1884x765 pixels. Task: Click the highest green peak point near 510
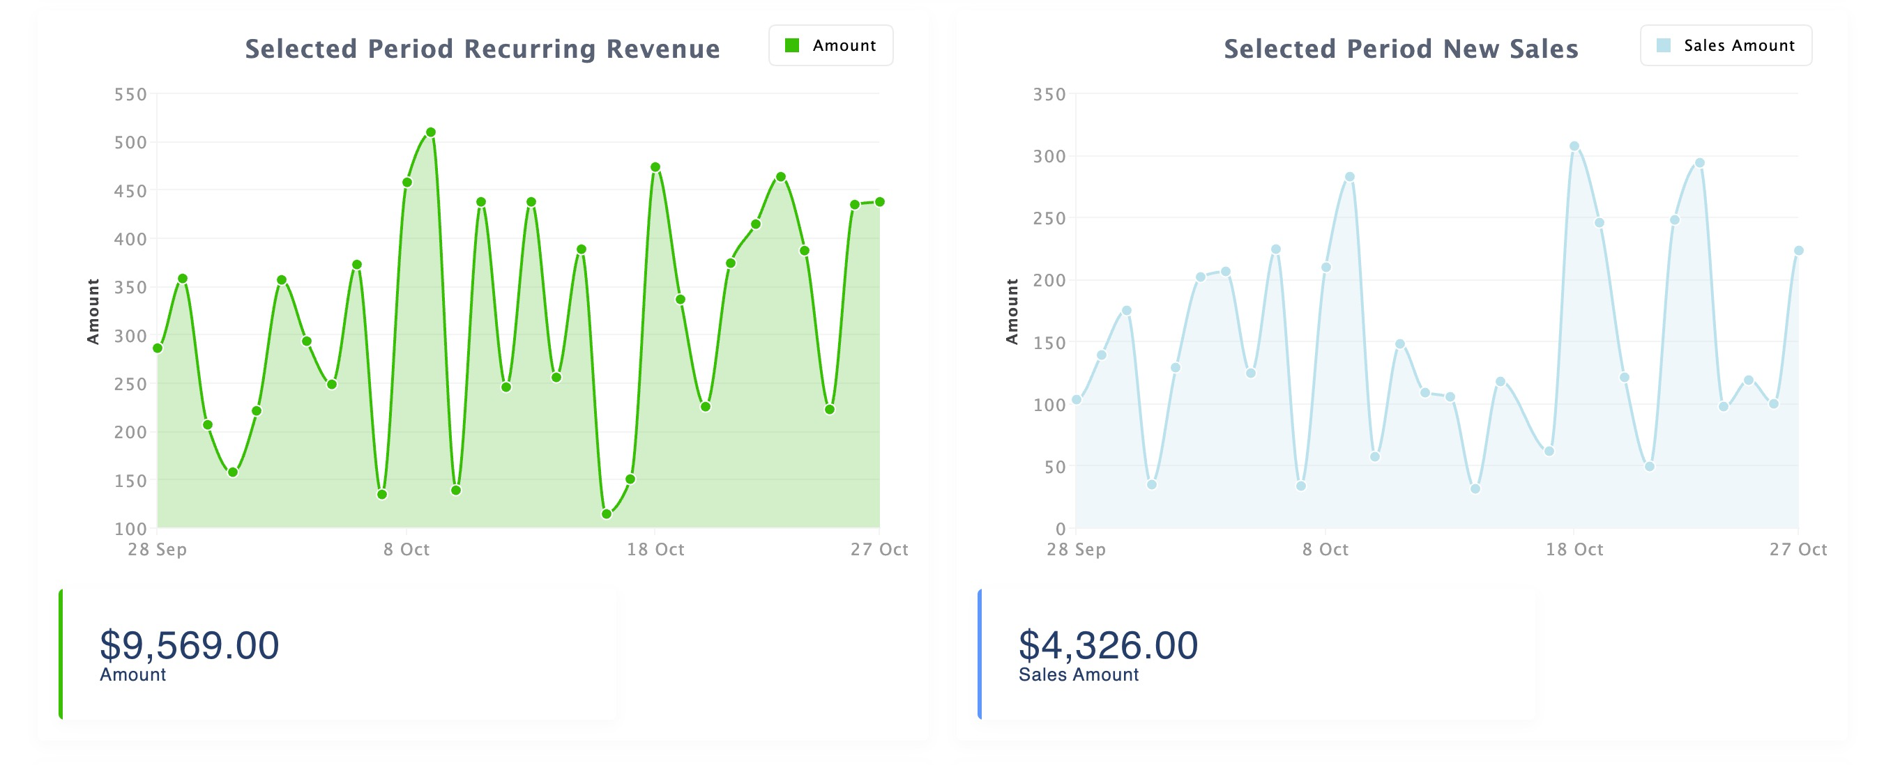pos(431,132)
